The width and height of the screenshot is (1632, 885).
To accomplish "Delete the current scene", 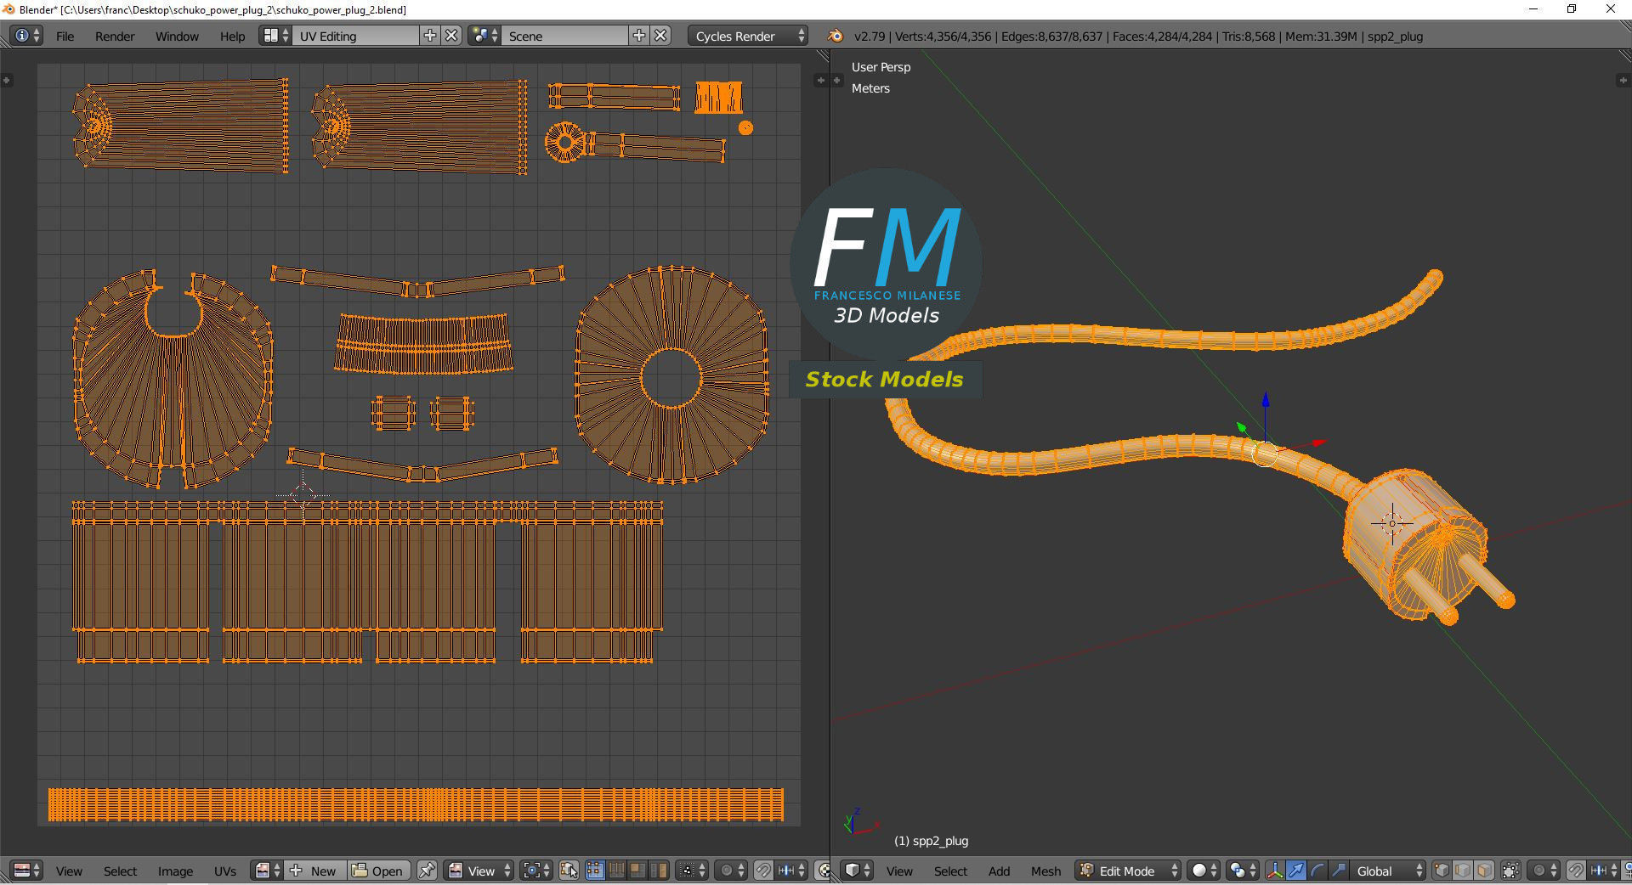I will (x=661, y=36).
